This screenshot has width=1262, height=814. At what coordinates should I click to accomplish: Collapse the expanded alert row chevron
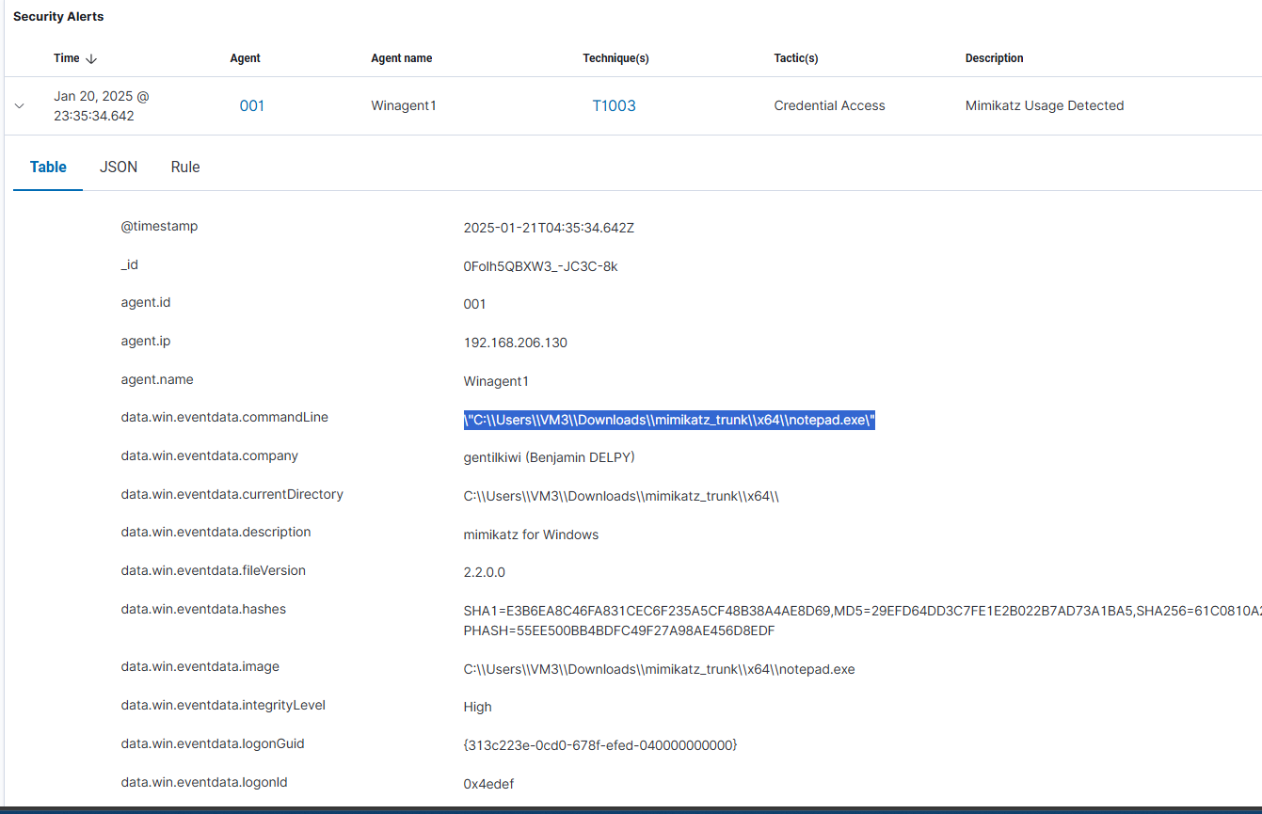(19, 106)
